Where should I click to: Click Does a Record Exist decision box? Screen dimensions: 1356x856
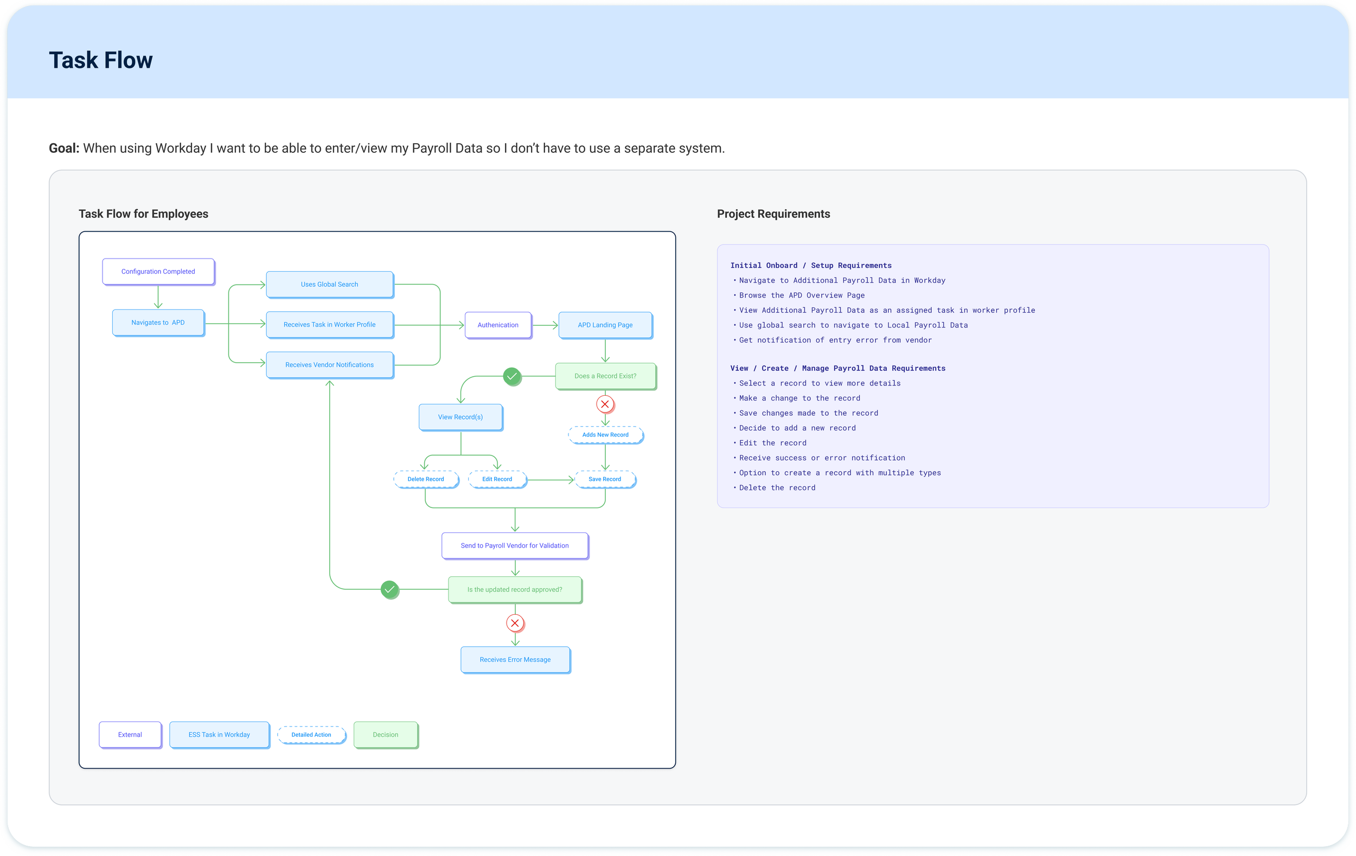click(x=605, y=376)
